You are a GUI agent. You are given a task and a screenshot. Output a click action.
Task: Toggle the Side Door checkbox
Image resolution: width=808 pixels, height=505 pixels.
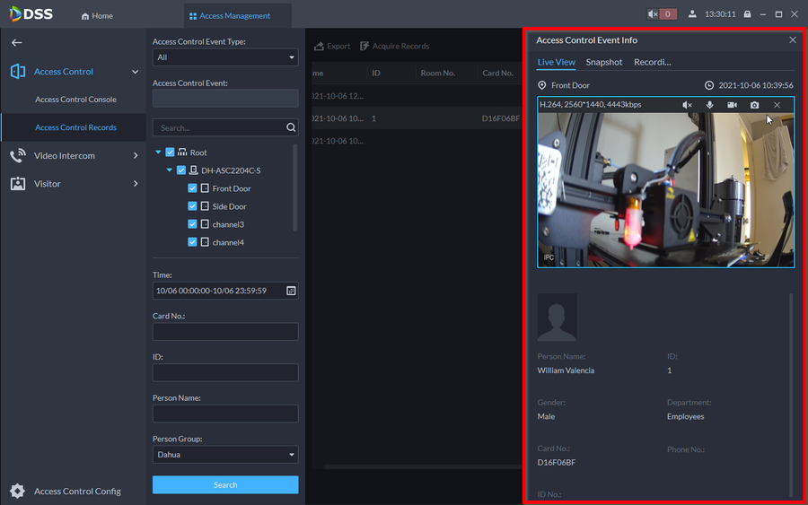point(193,206)
